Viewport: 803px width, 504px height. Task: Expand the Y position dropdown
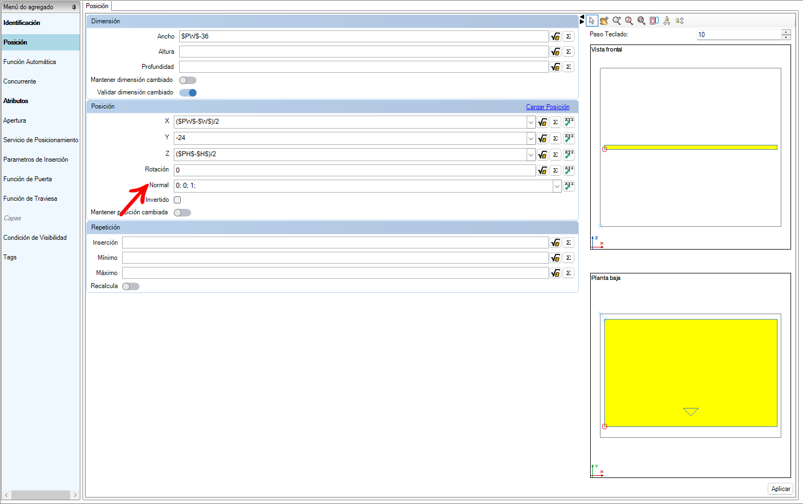(531, 138)
